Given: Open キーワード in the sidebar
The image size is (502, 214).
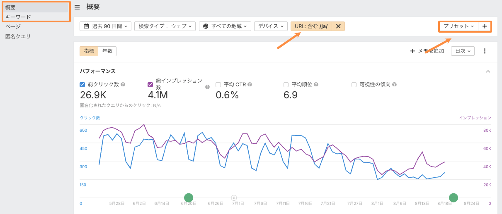Looking at the screenshot, I should 18,17.
